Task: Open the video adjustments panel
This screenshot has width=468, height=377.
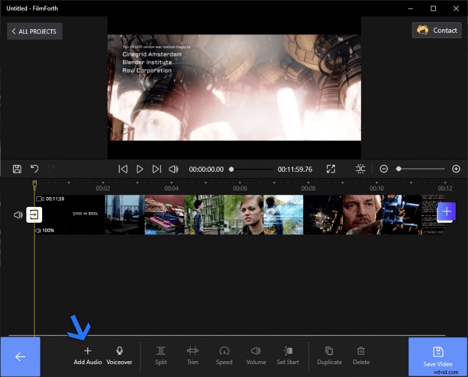Action: (360, 169)
